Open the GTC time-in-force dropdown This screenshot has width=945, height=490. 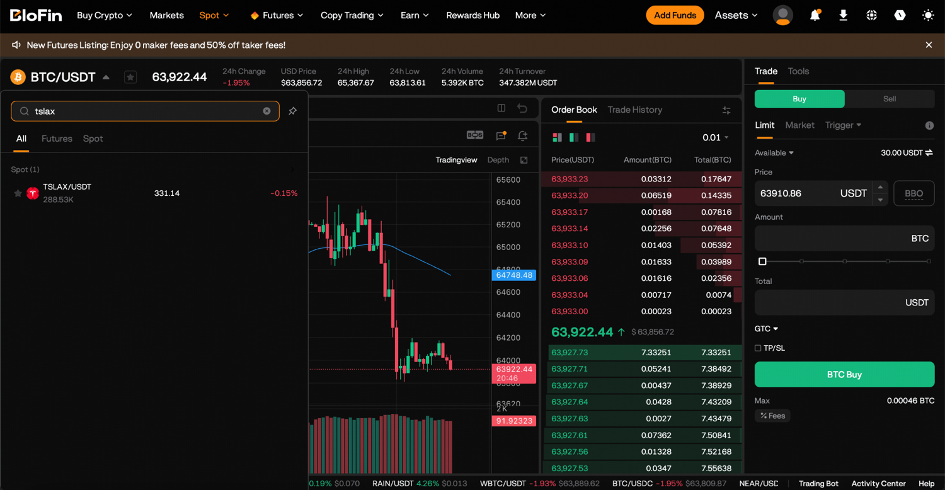point(767,329)
